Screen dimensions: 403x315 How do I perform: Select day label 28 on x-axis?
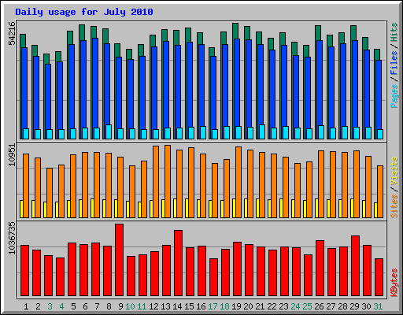342,306
